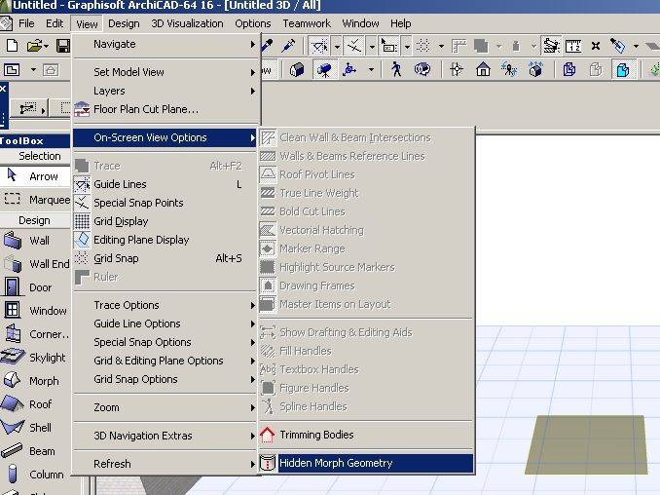Open dropdown arrow next to Open folder icon
This screenshot has width=660, height=495.
(x=46, y=46)
